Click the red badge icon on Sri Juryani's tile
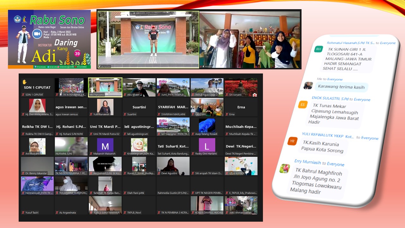 point(255,95)
